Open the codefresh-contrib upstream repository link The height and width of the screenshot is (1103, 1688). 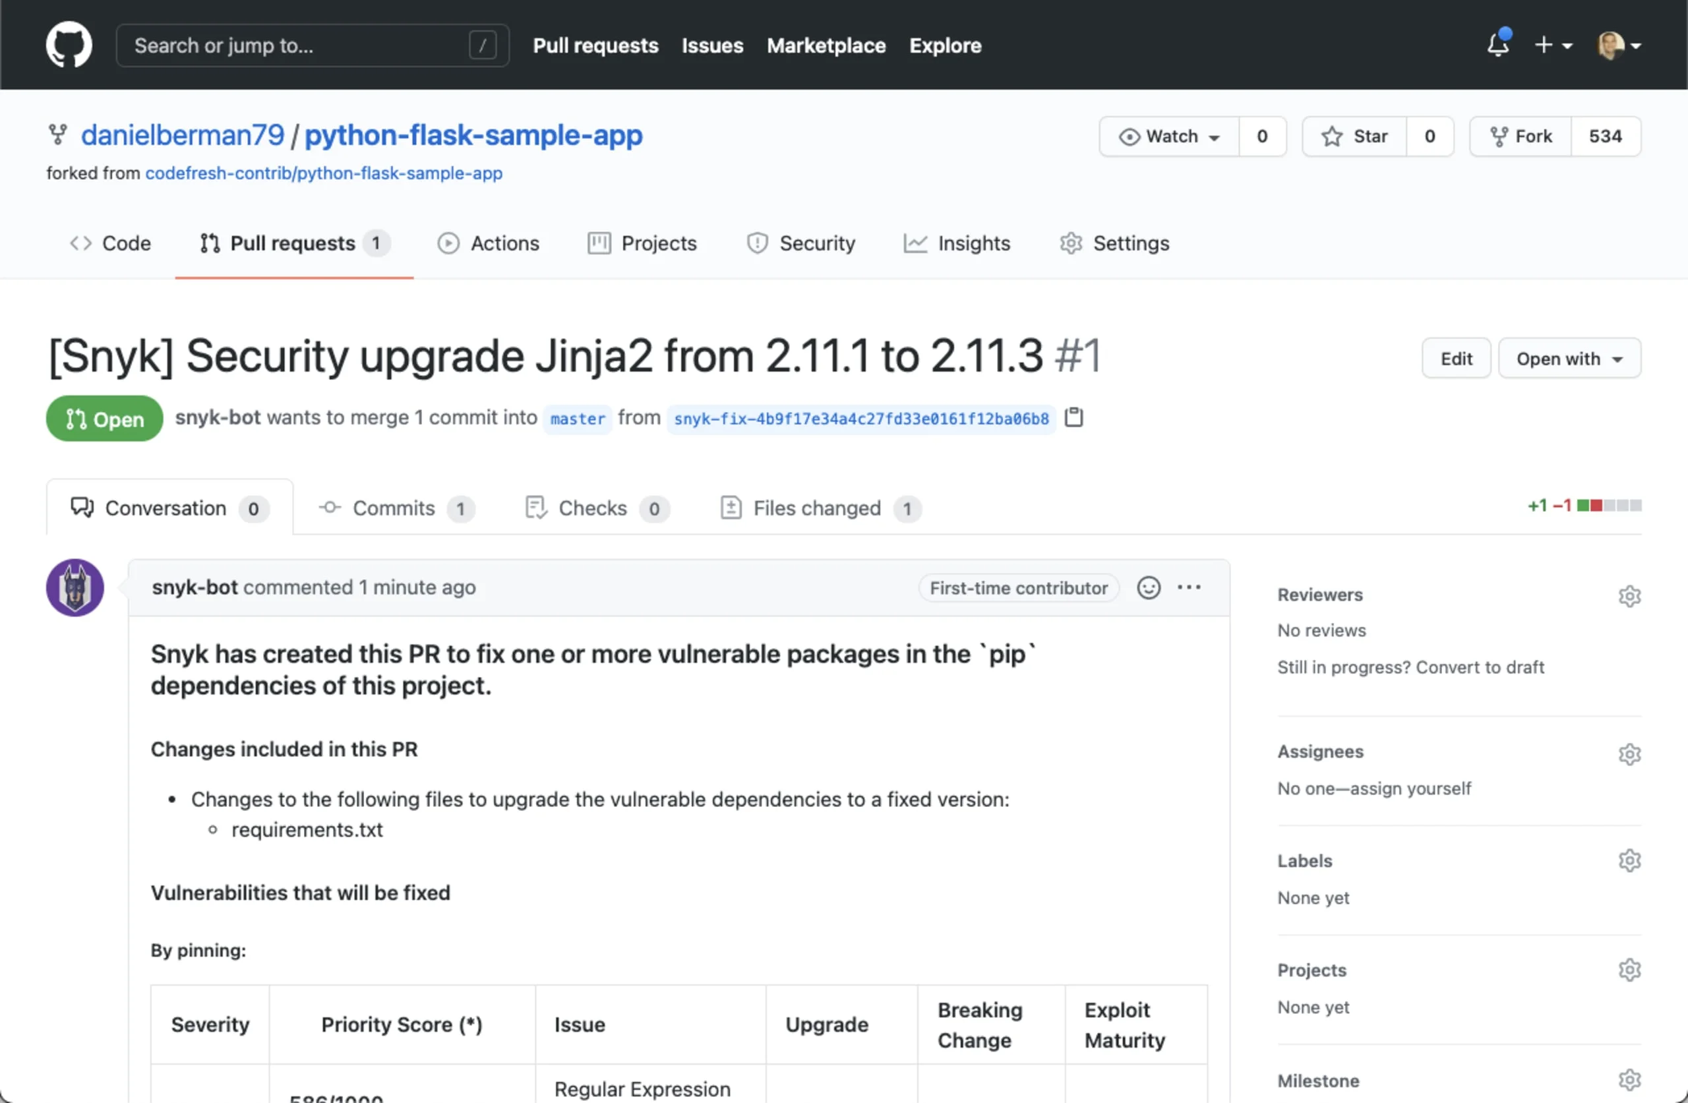coord(325,172)
